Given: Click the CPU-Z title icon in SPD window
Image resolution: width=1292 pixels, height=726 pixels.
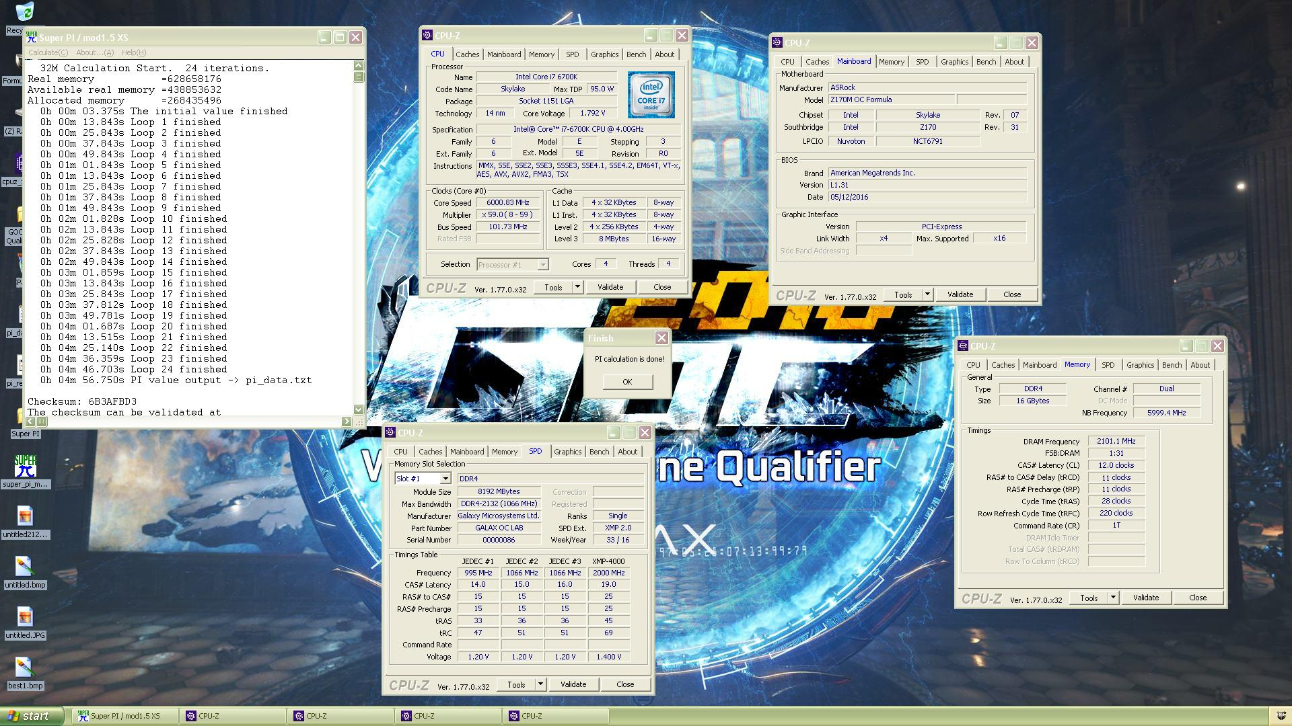Looking at the screenshot, I should (390, 433).
